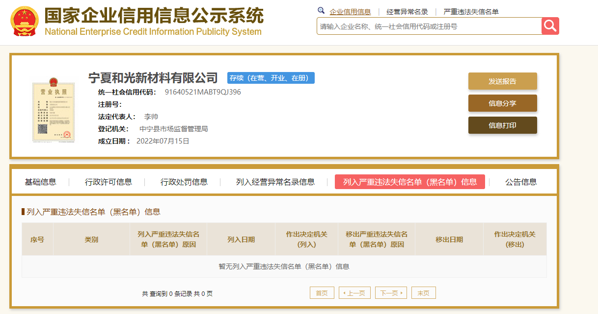Click the legal representative name 李帅
Screen dimensions: 598x314
click(x=151, y=117)
